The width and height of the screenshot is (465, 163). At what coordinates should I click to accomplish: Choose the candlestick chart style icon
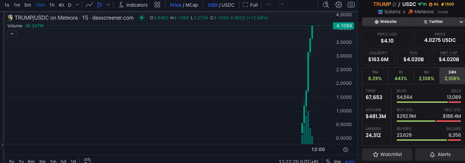(x=99, y=5)
